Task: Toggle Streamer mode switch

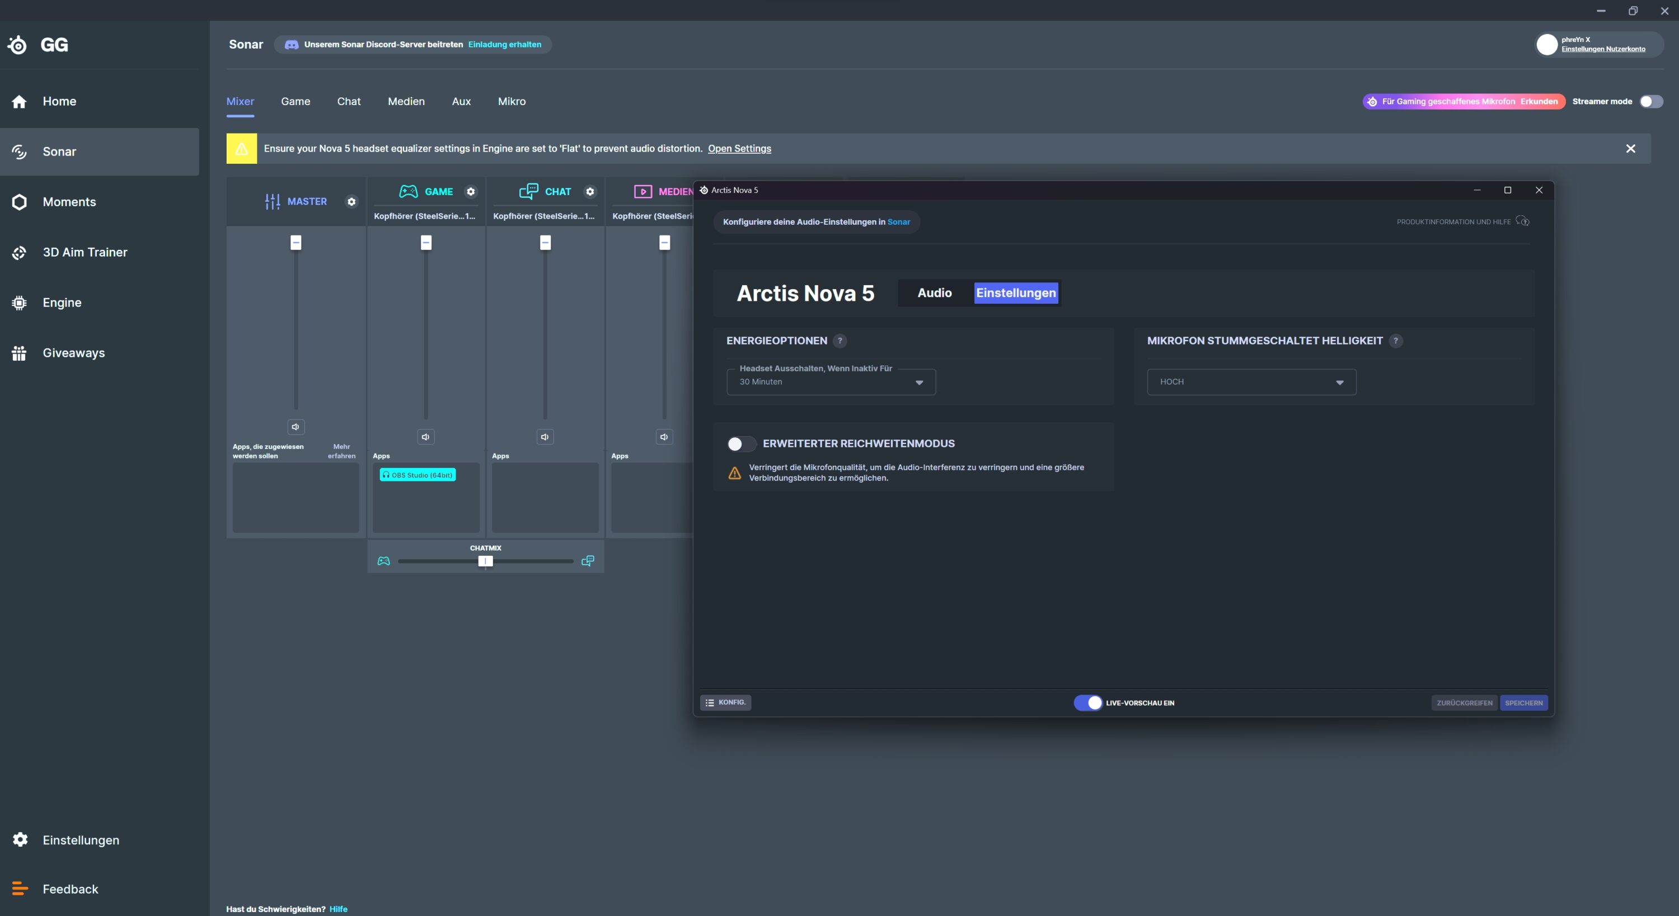Action: (x=1651, y=102)
